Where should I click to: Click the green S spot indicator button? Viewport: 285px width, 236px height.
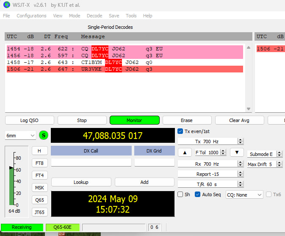44,135
